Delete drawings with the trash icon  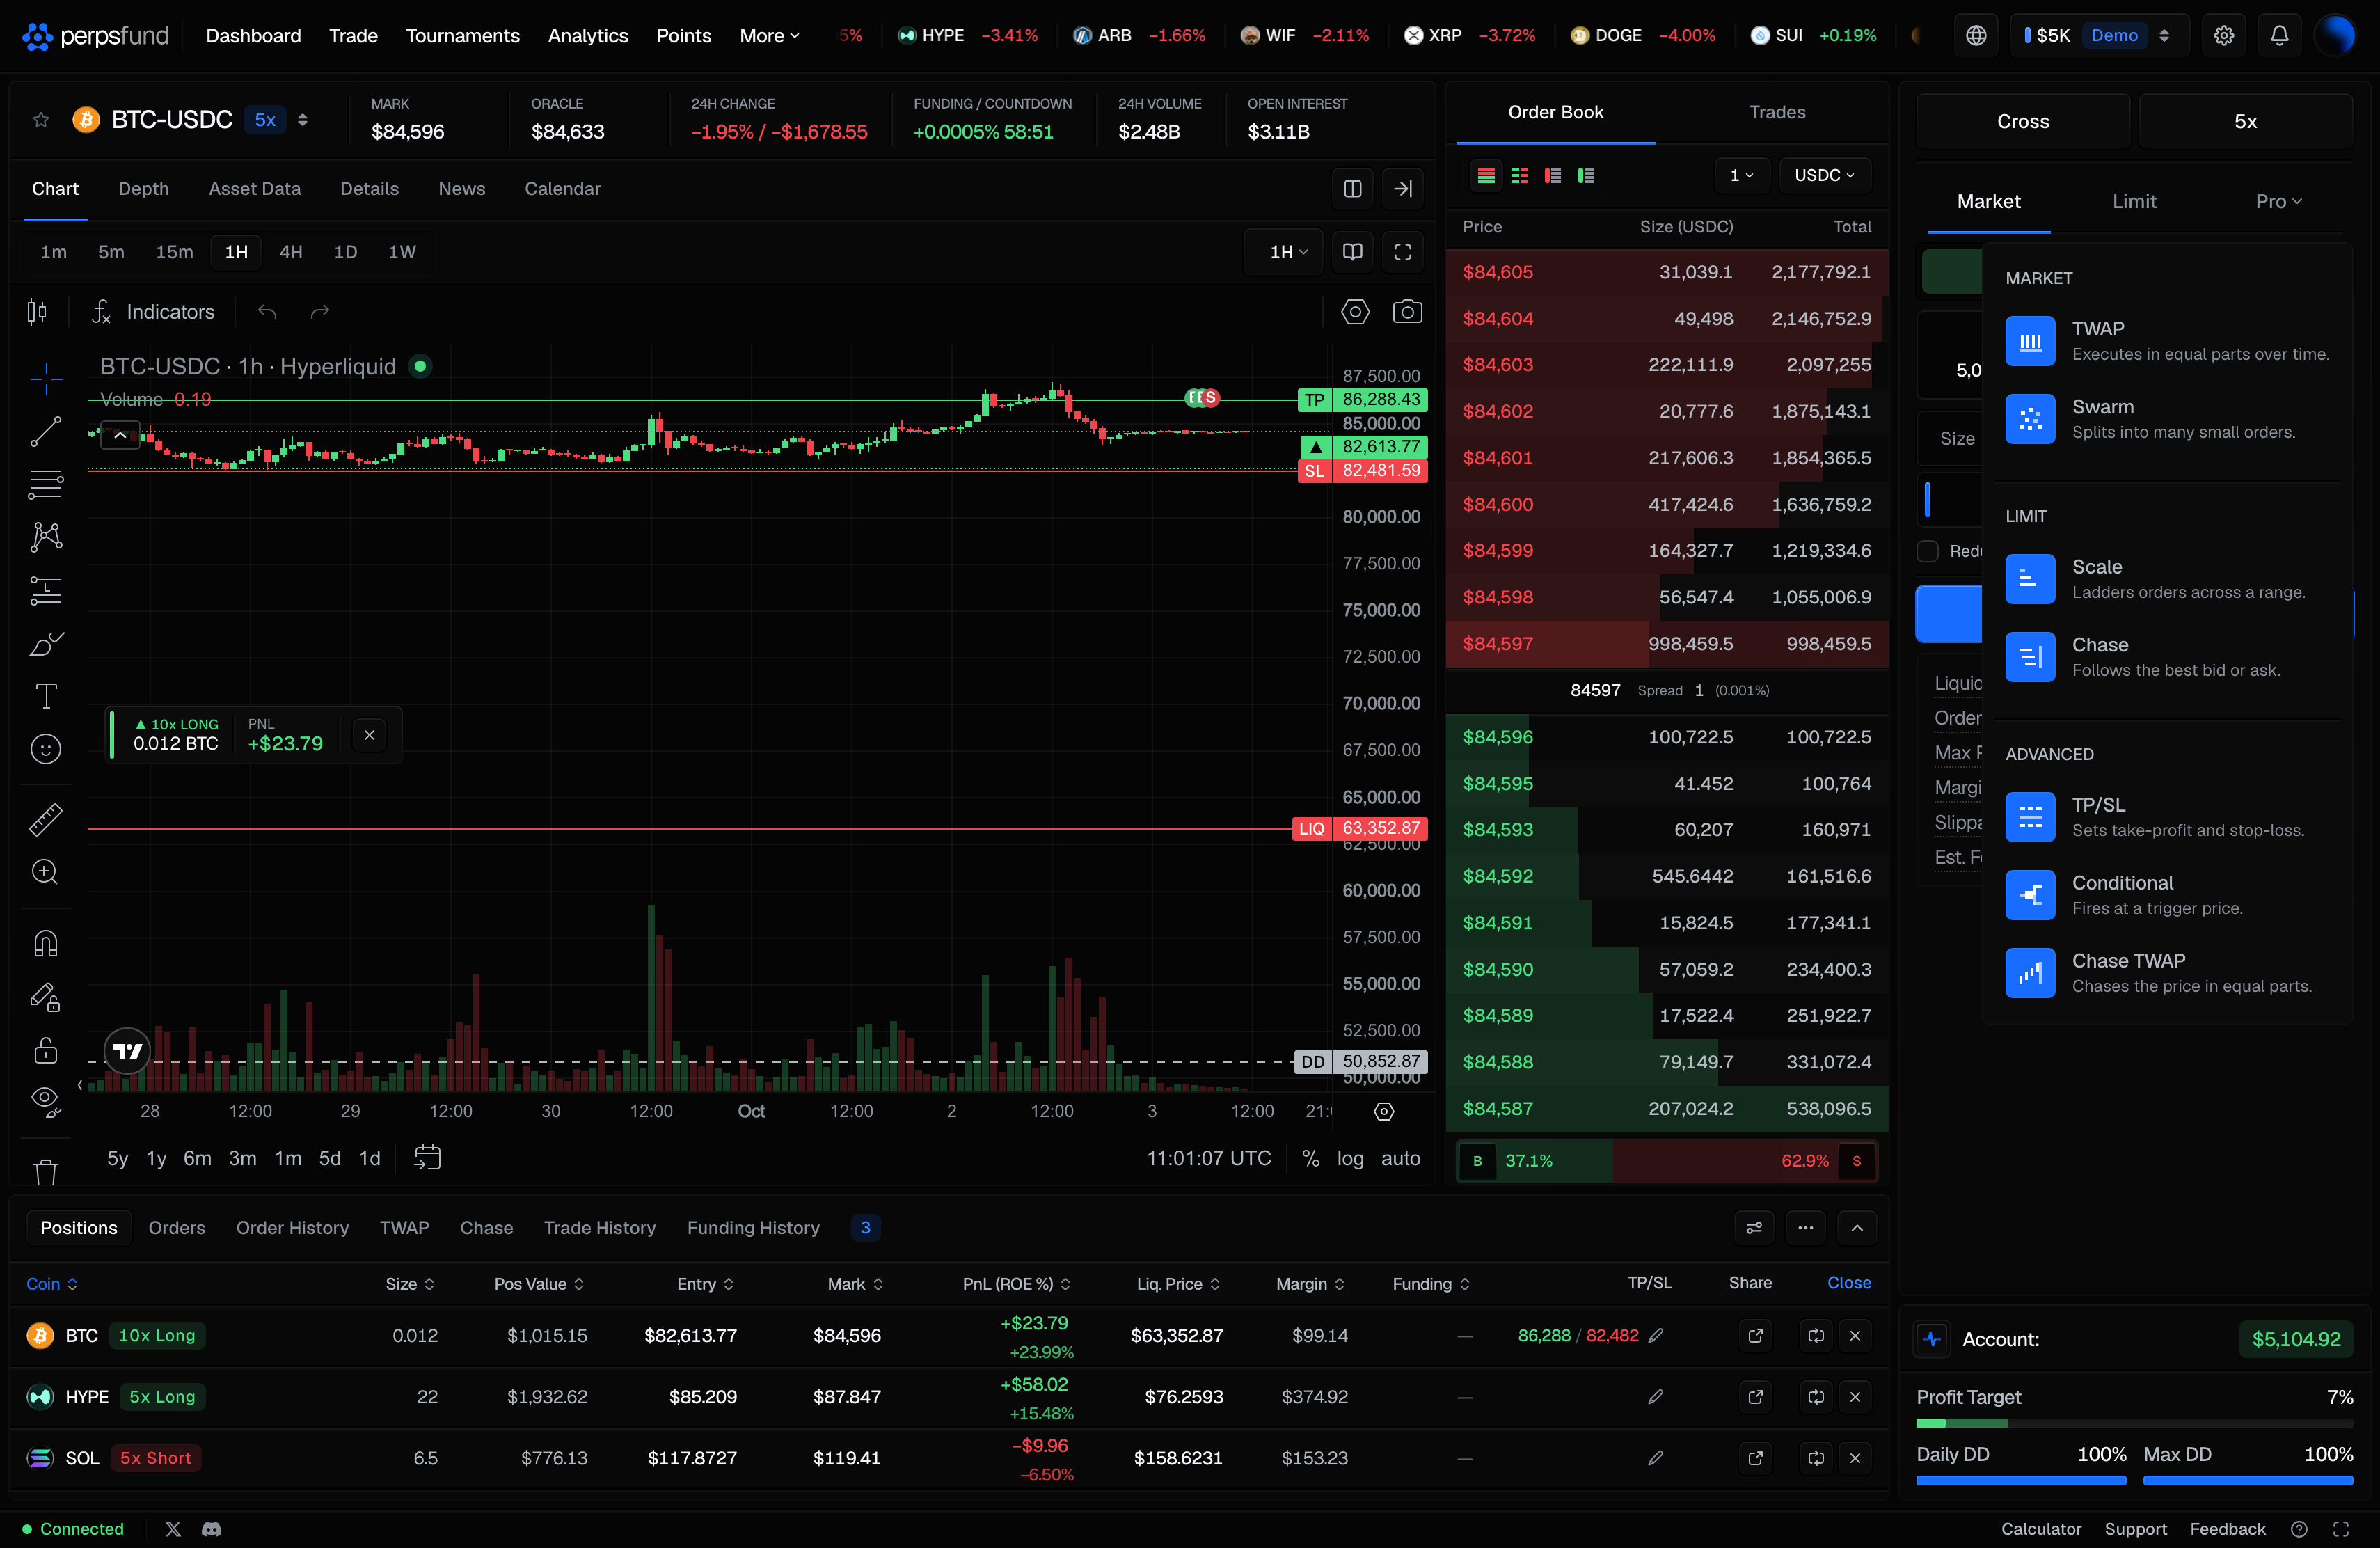tap(45, 1171)
